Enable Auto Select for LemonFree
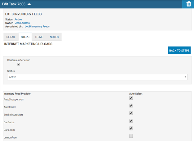The width and height of the screenshot is (194, 141). (131, 136)
